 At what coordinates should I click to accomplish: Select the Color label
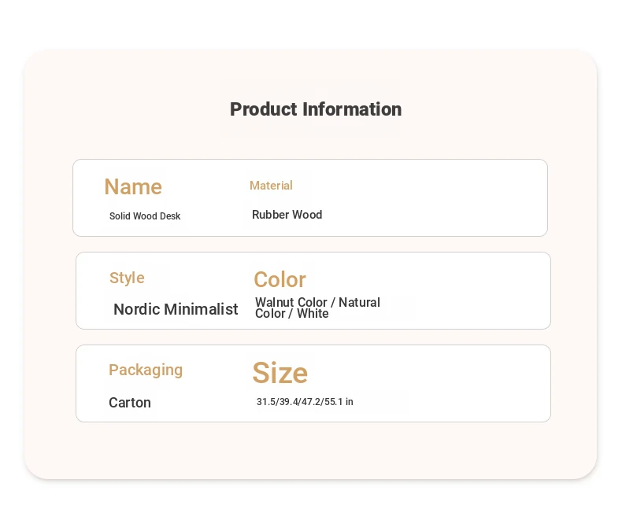[x=280, y=279]
